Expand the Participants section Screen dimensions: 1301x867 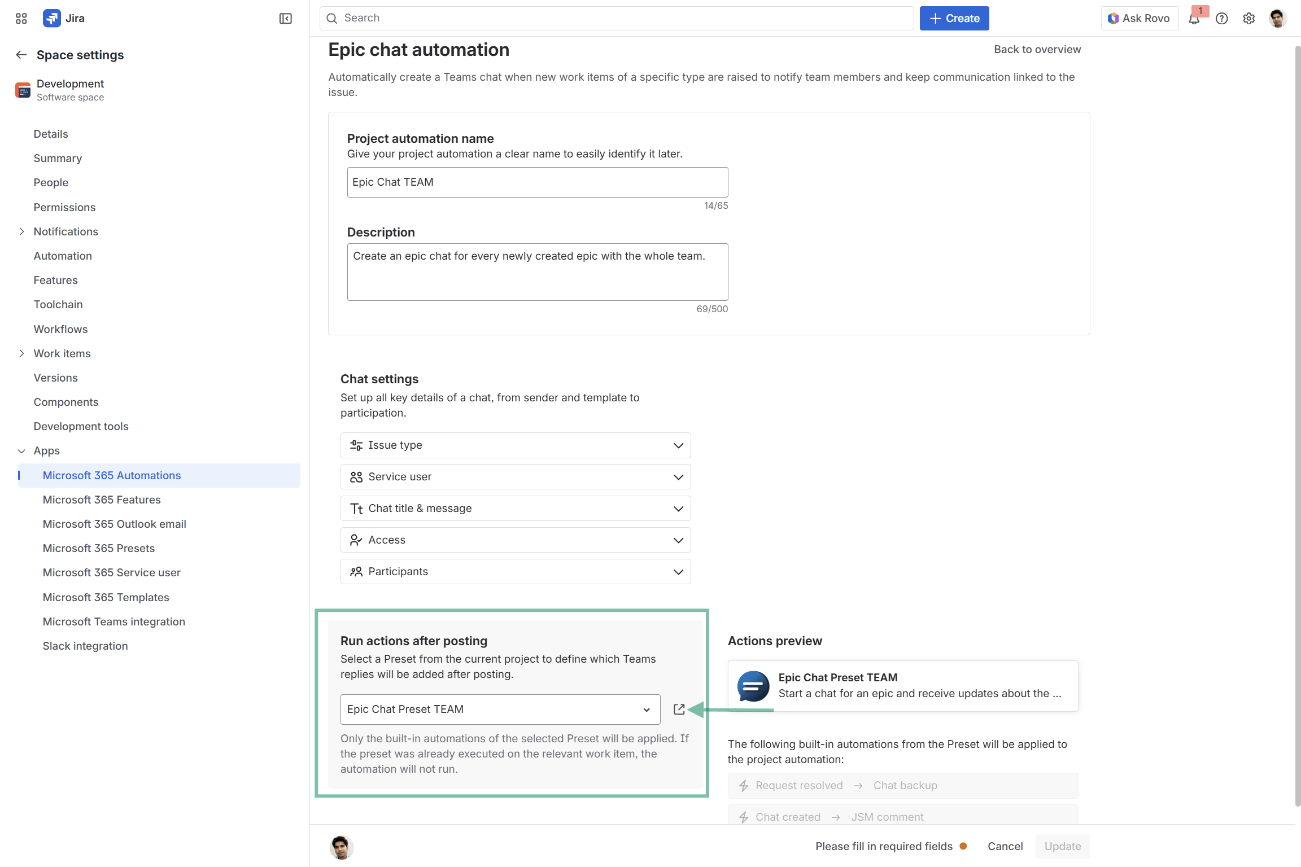[x=515, y=572]
